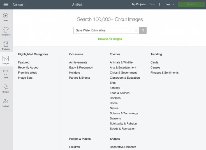Open the hamburger menu
The height and width of the screenshot is (150, 206).
coord(6,4)
